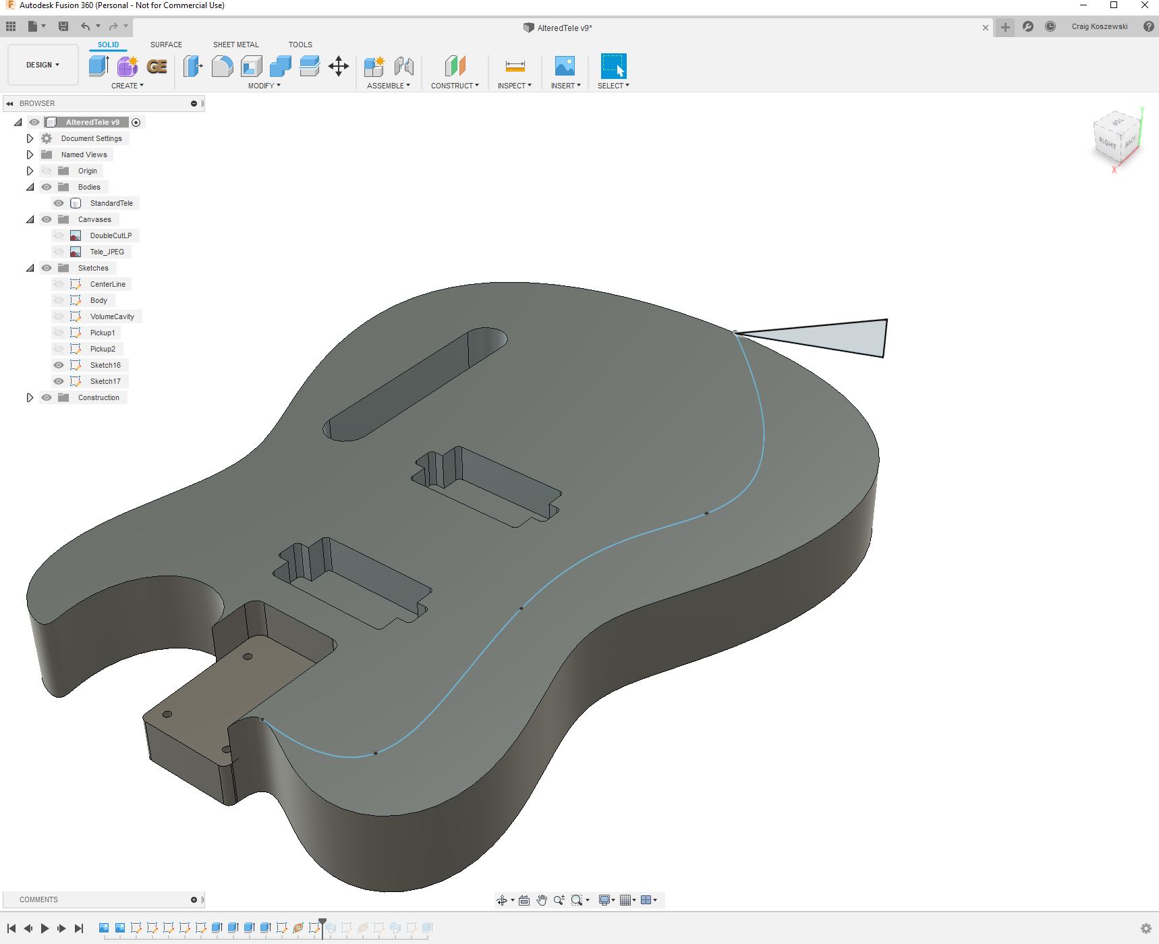Activate the AlteredTele v9 component radio button

click(x=136, y=122)
